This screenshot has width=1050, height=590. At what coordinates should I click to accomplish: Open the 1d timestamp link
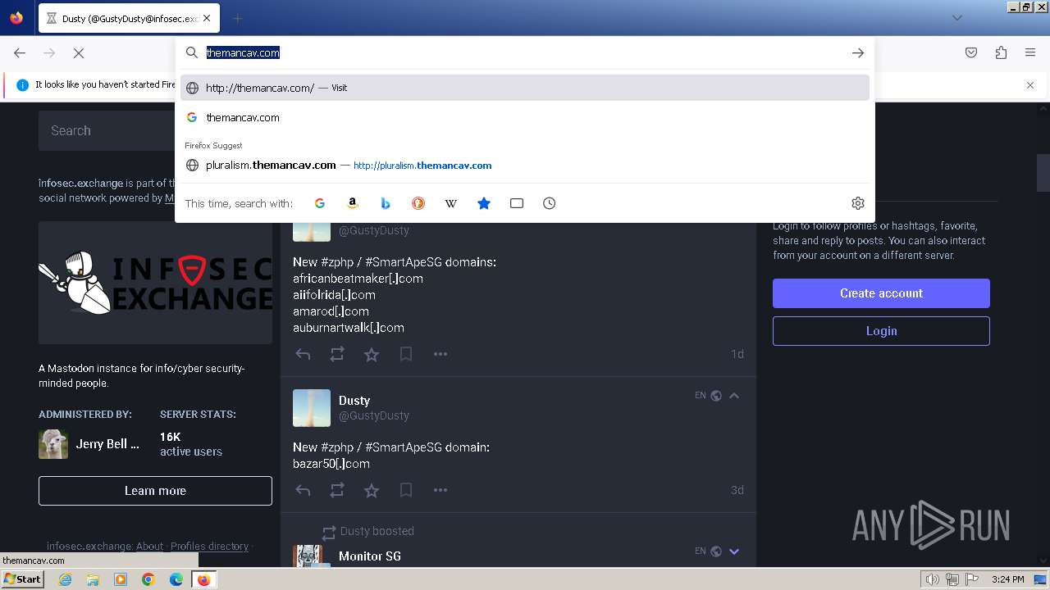point(737,354)
